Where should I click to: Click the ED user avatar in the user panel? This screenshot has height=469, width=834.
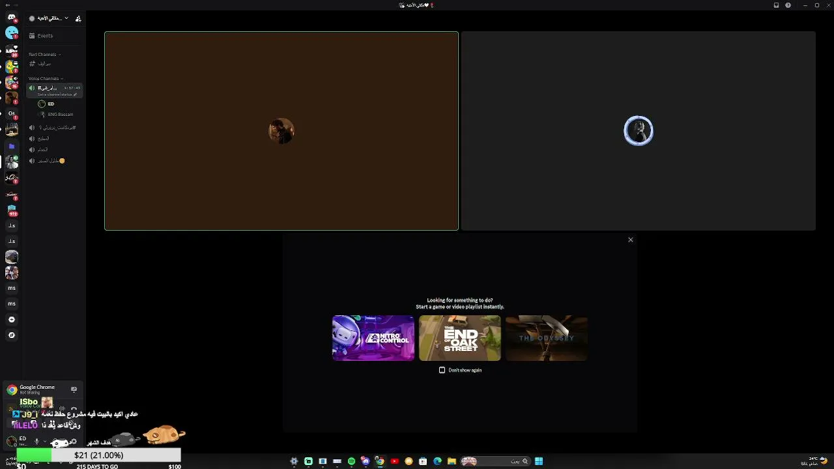click(x=11, y=441)
